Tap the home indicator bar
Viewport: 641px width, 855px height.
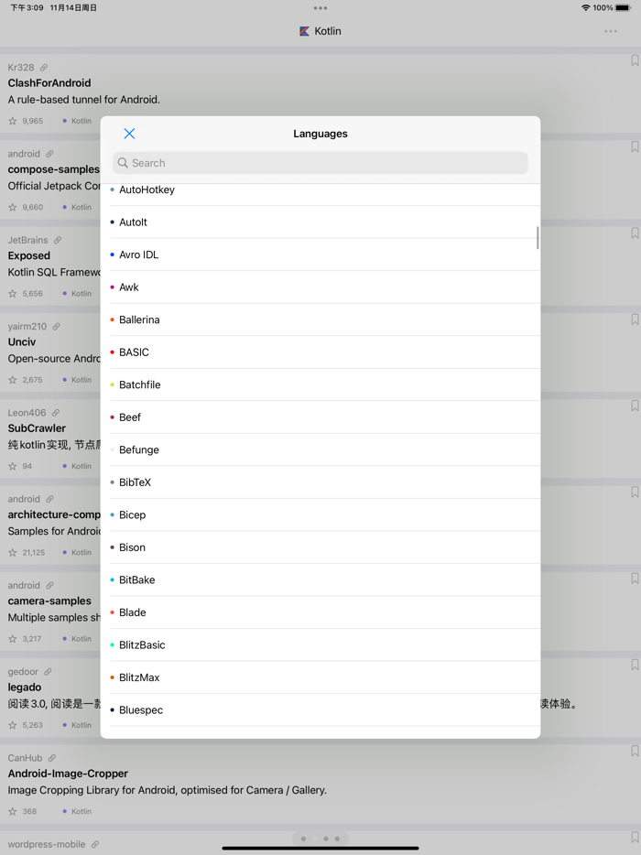320,849
